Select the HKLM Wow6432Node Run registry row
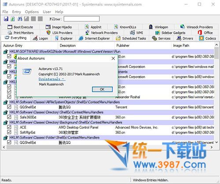The height and width of the screenshot is (184, 220). point(108,51)
